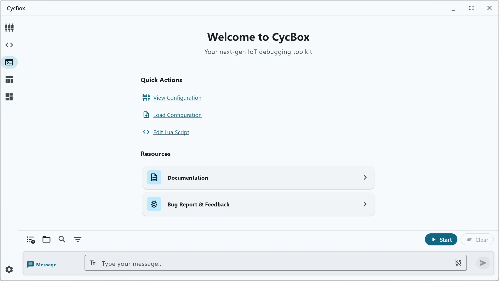Close the CycBox window

[490, 8]
